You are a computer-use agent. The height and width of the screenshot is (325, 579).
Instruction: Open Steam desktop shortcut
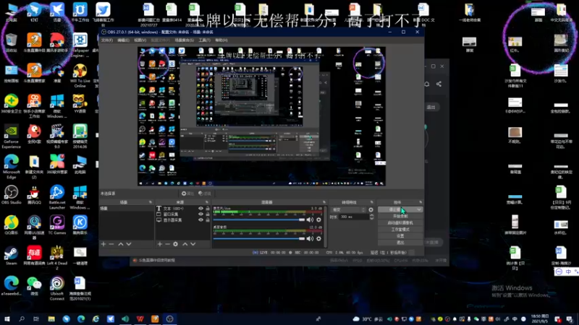(12, 256)
